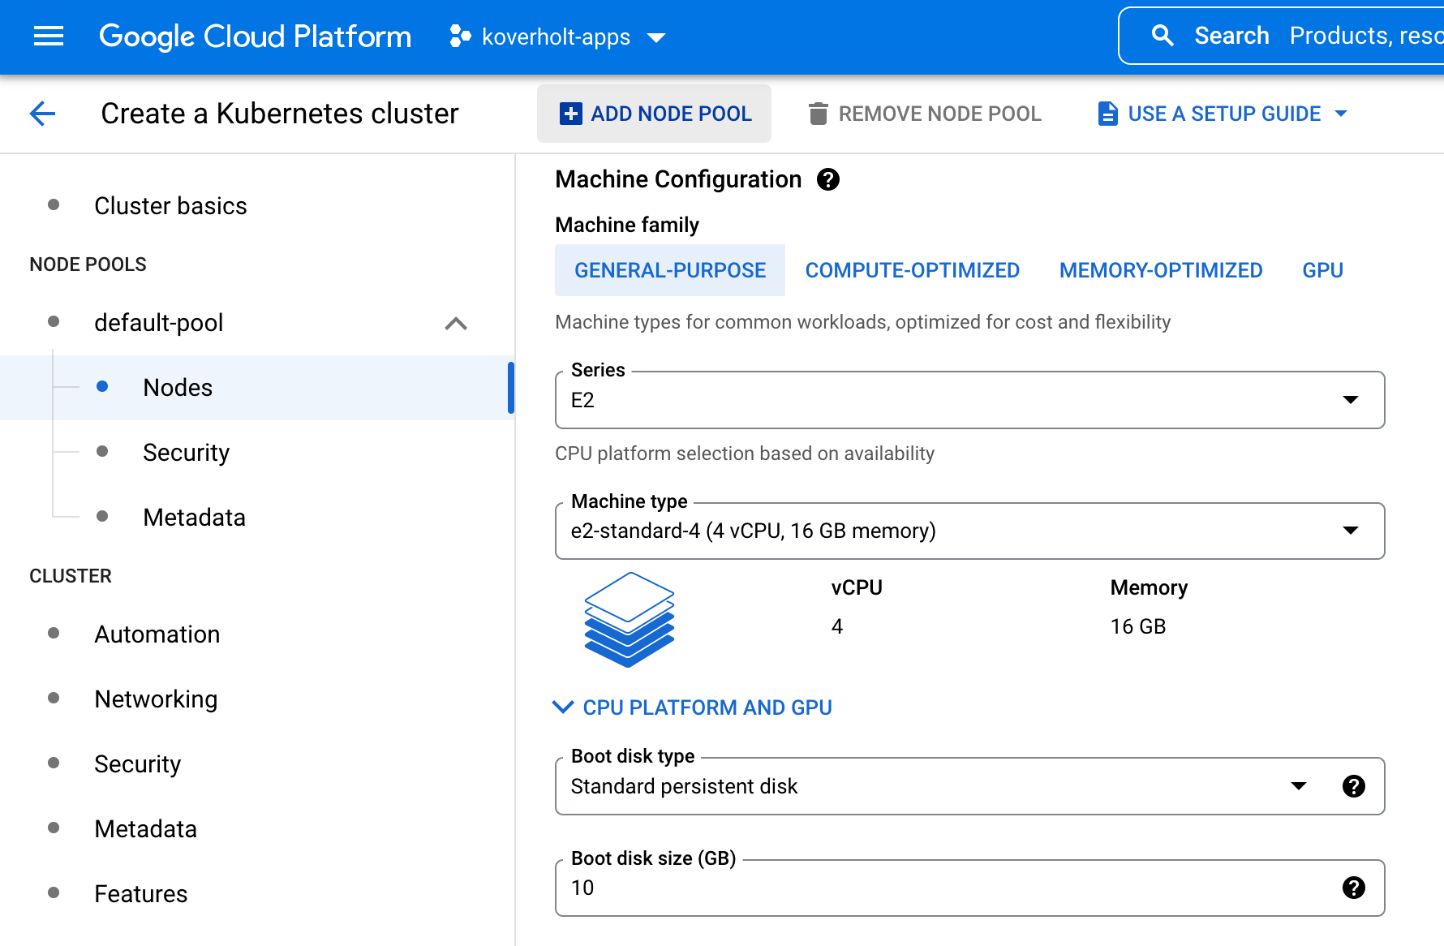Click the Add Node Pool button
1444x946 pixels.
pos(654,113)
